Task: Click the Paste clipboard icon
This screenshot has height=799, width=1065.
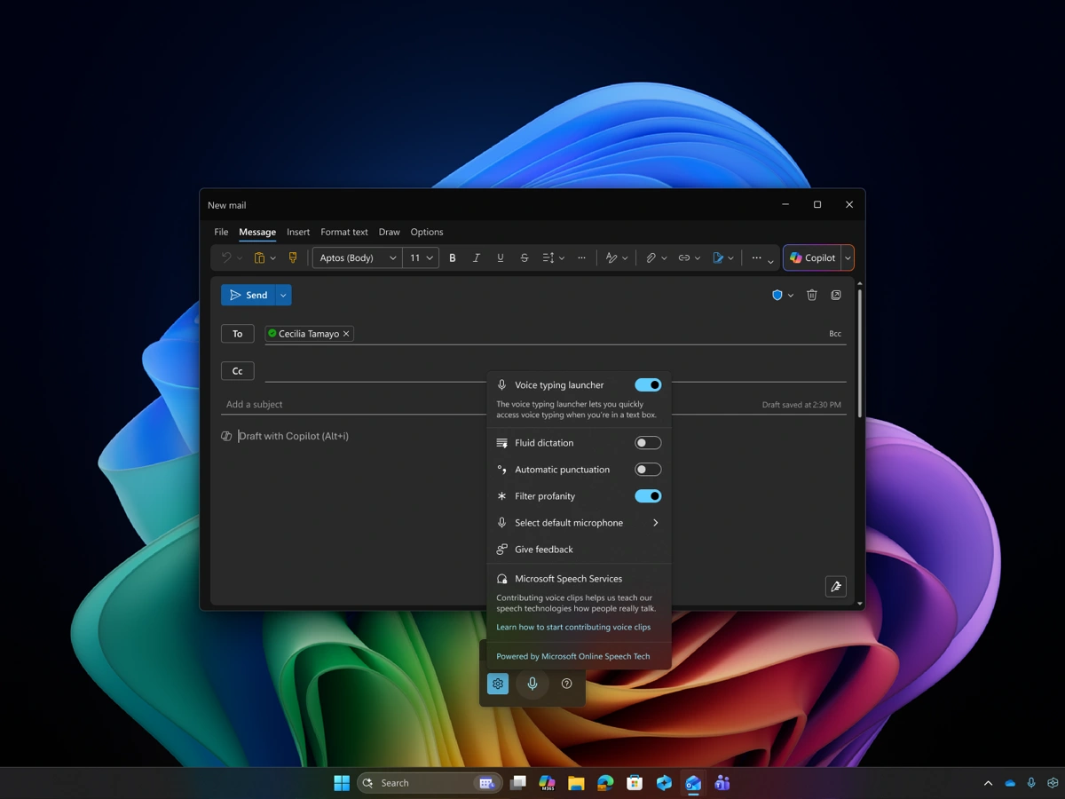Action: [259, 258]
